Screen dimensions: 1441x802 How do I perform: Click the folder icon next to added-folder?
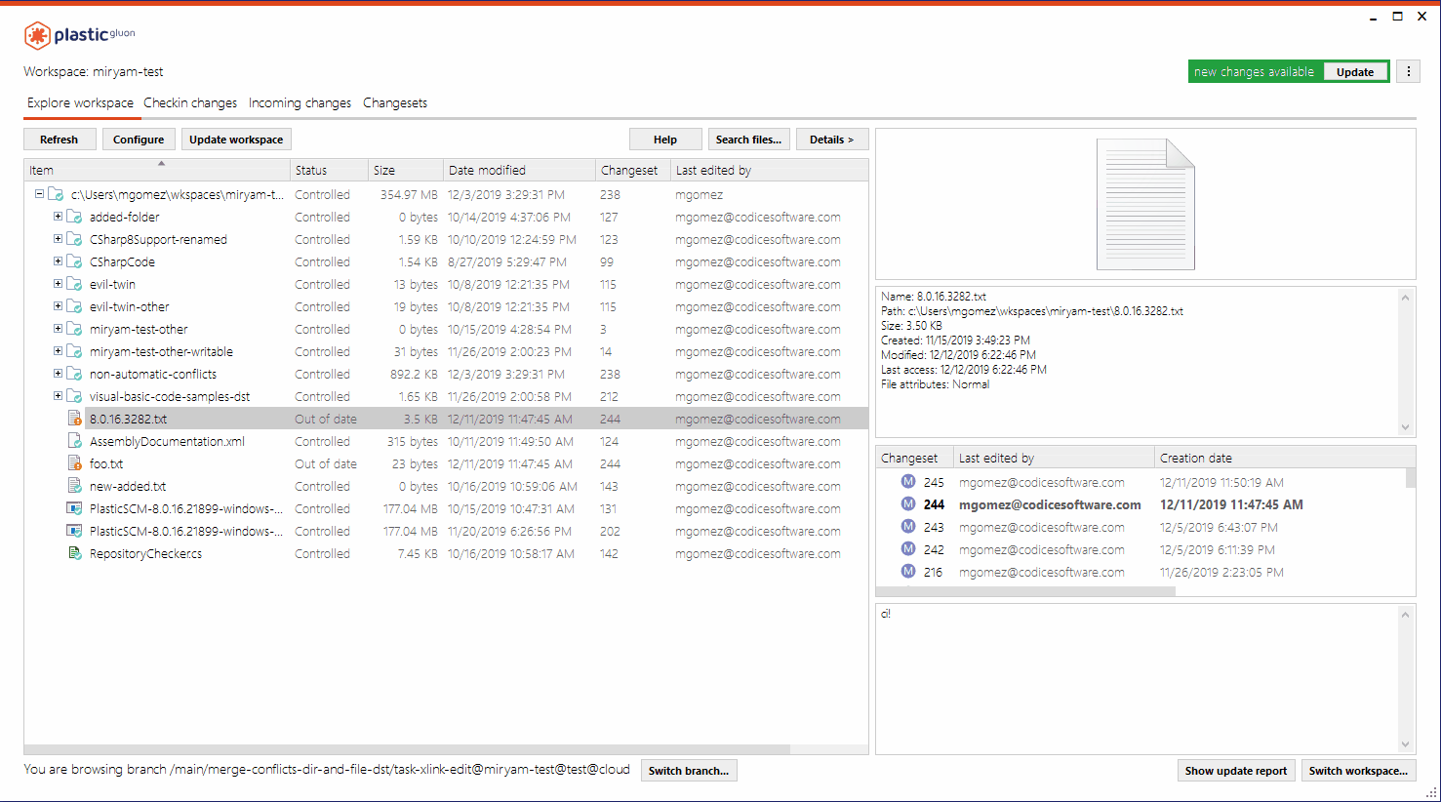coord(73,217)
